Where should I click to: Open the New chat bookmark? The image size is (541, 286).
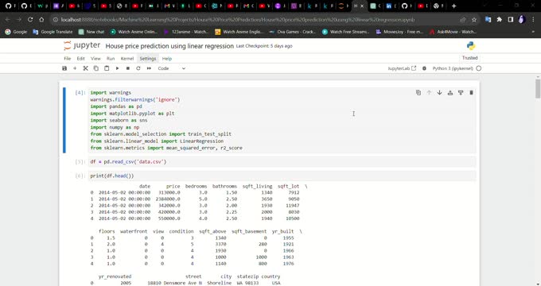[x=91, y=32]
